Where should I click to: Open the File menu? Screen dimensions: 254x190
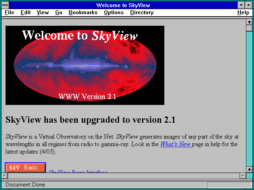(x=10, y=13)
